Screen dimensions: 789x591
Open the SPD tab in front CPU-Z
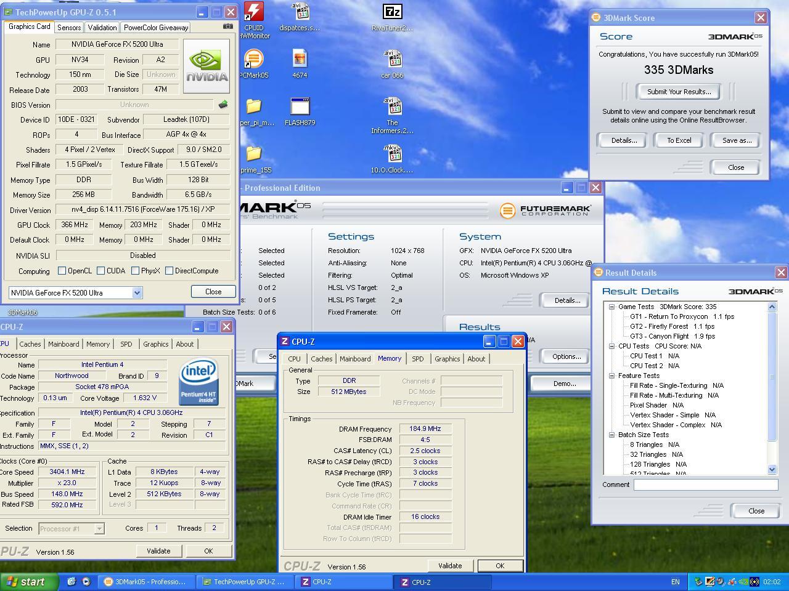pos(417,359)
